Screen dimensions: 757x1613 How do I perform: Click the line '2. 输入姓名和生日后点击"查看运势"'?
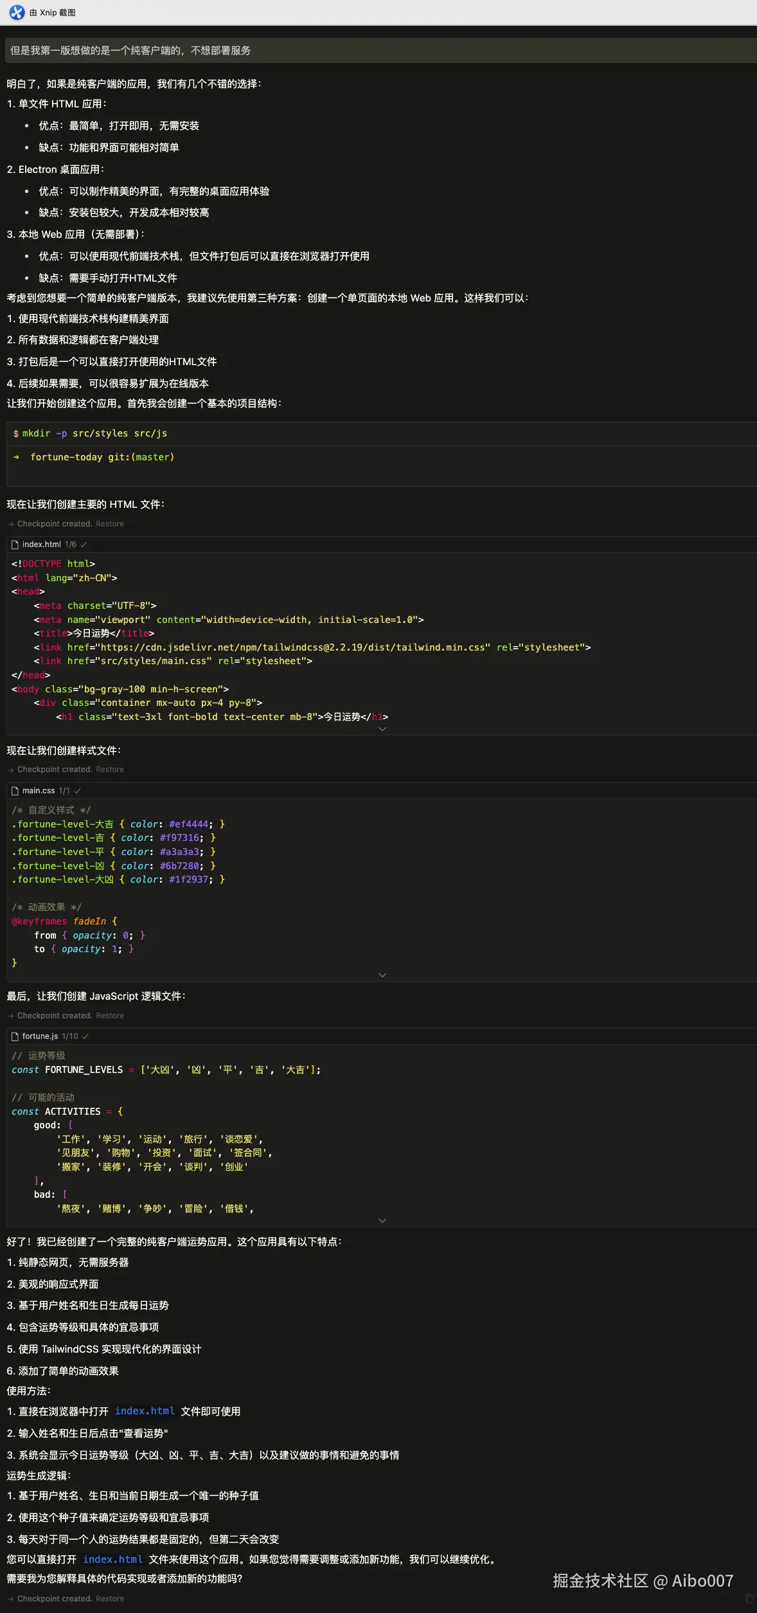[x=87, y=1433]
